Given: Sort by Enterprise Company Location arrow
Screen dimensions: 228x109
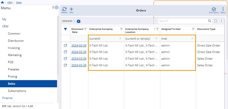Looking at the screenshot, I should point(155,29).
